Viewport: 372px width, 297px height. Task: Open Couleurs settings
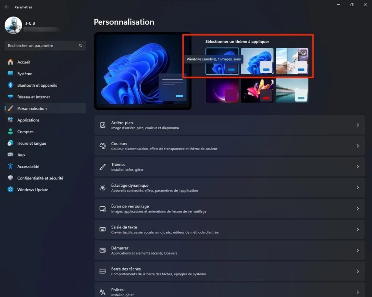point(230,146)
